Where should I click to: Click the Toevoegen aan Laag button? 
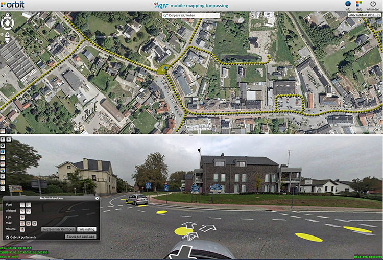click(x=81, y=237)
